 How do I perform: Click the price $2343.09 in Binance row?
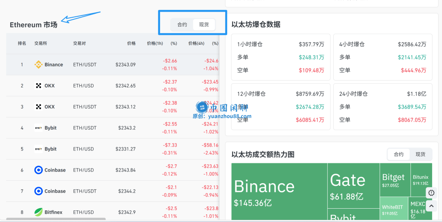126,65
